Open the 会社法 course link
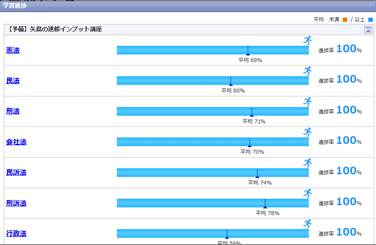The height and width of the screenshot is (245, 376). coord(16,142)
